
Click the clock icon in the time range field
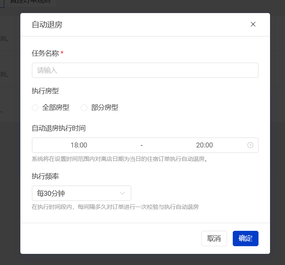point(250,145)
